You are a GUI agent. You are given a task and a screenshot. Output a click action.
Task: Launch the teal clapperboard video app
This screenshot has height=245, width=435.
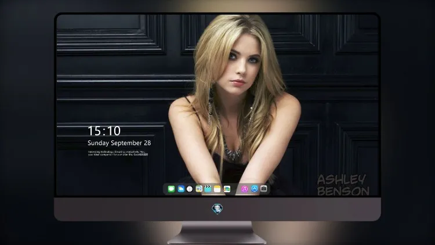pos(208,189)
